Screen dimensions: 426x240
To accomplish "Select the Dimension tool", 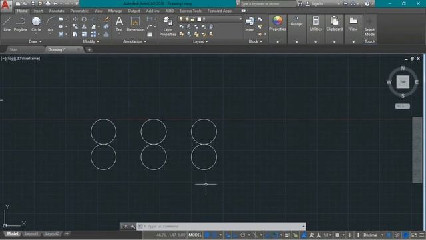I will 135,24.
